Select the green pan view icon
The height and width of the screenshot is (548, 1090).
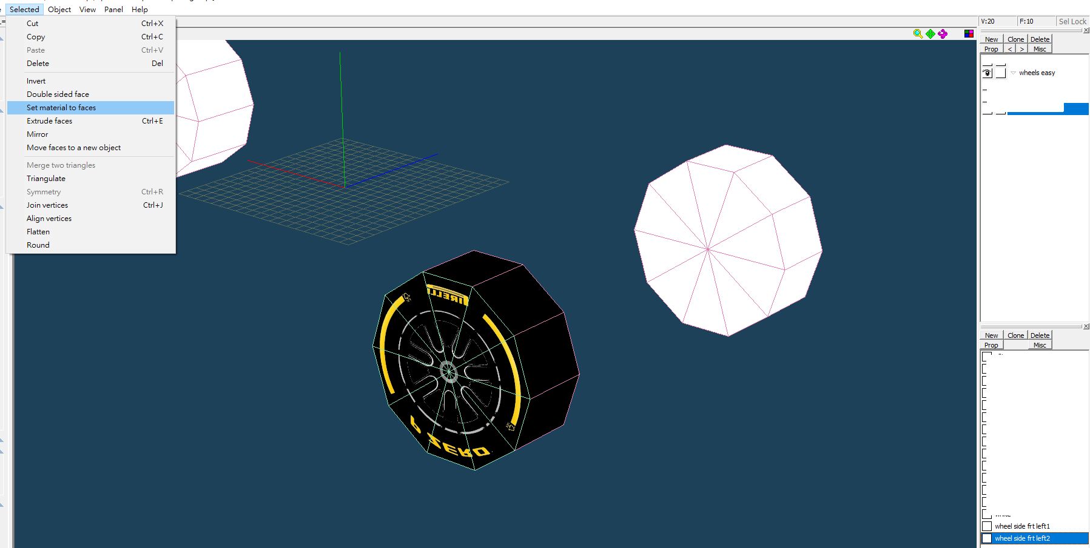(930, 34)
